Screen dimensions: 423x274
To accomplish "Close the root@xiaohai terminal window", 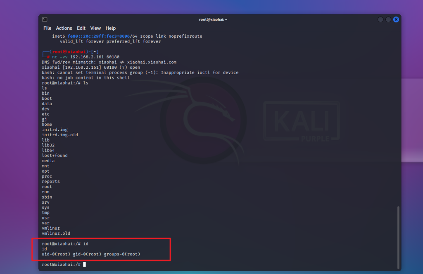I will (x=396, y=19).
